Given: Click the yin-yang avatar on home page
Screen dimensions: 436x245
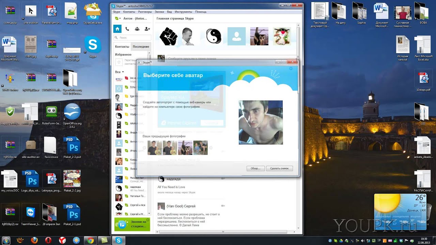Looking at the screenshot, I should point(214,36).
